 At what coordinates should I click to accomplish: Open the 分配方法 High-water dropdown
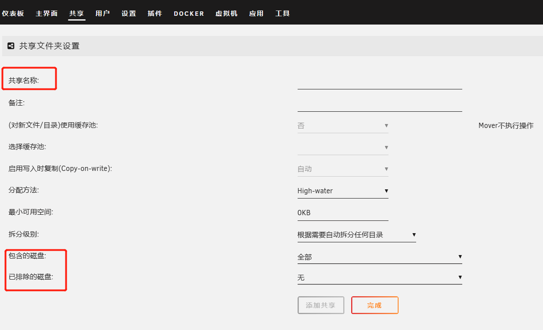pyautogui.click(x=342, y=191)
